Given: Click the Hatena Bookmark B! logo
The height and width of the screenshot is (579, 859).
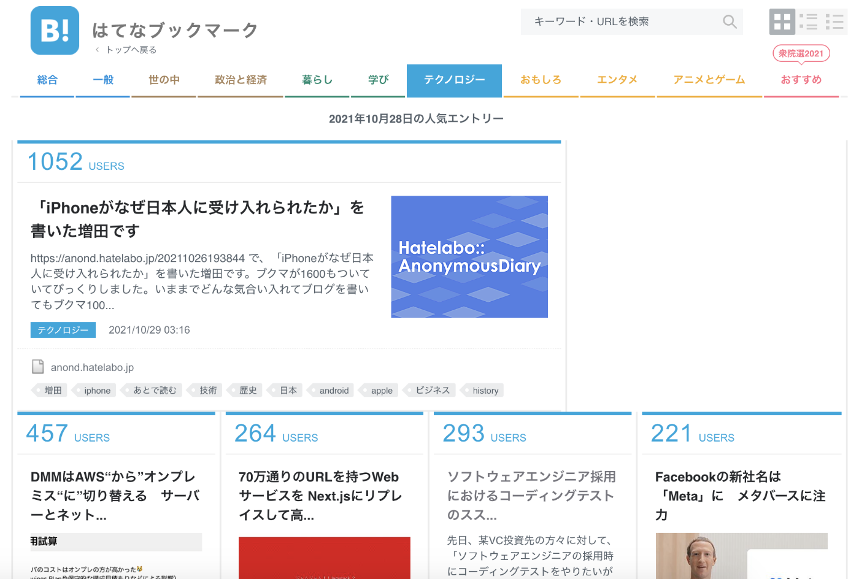Looking at the screenshot, I should (x=55, y=31).
